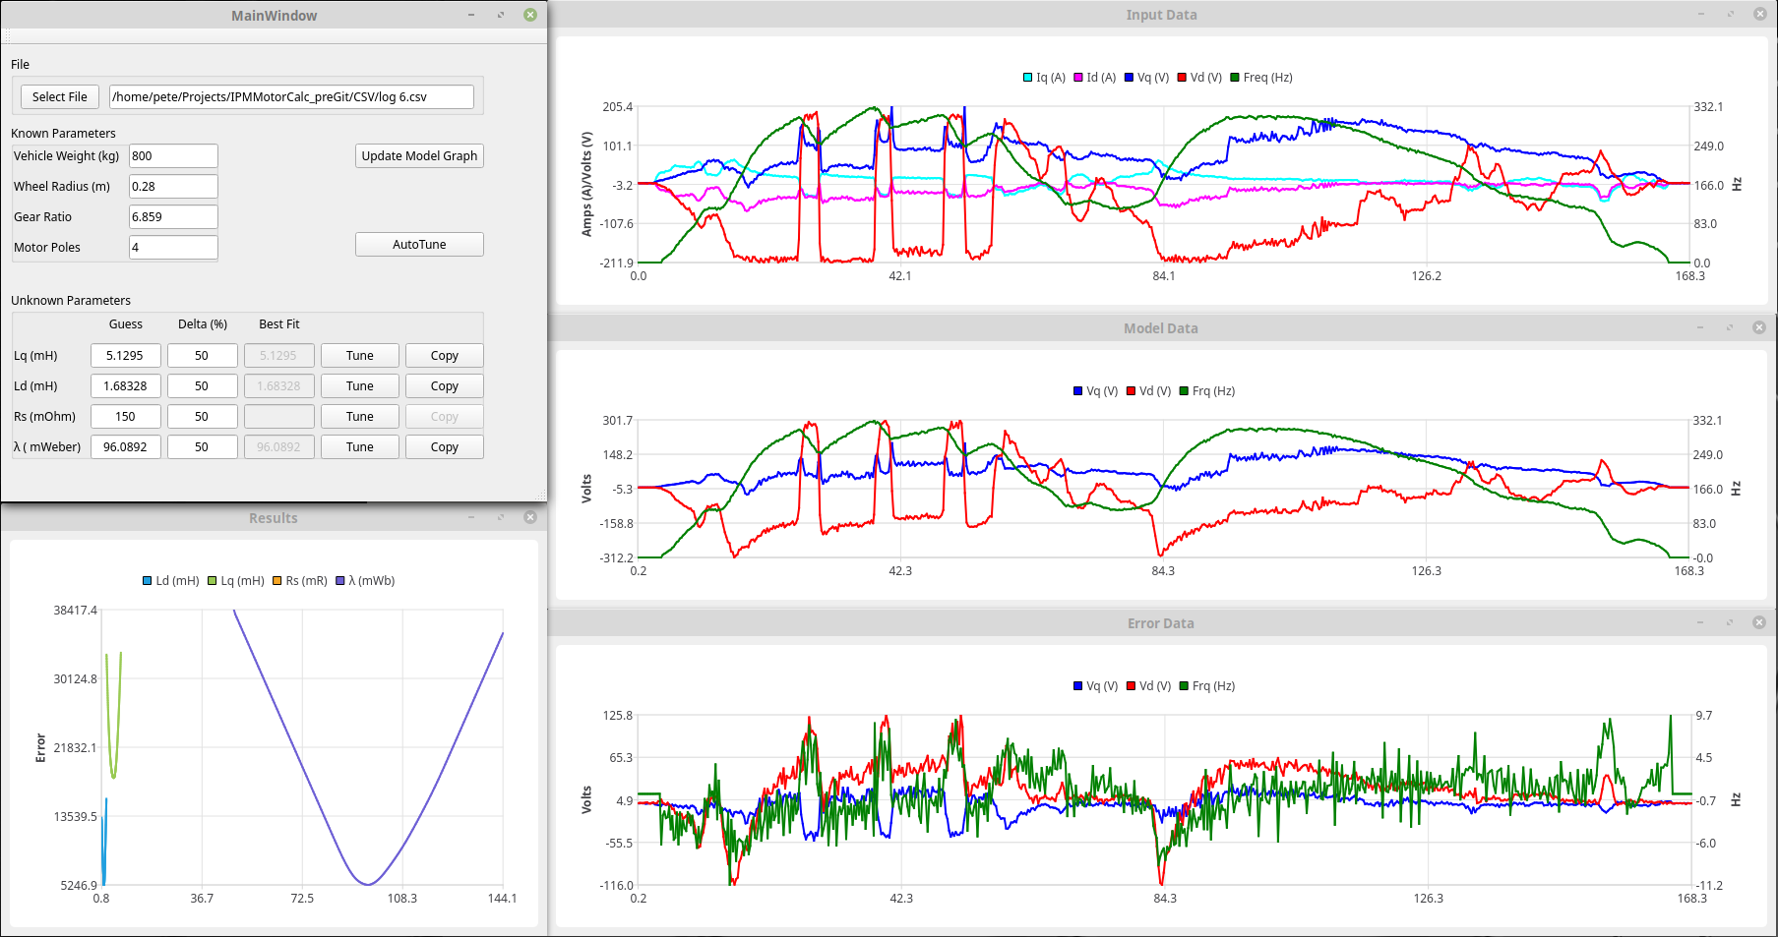Viewport: 1778px width, 937px height.
Task: Click Vd (V) legend marker in Model Data
Action: pyautogui.click(x=1132, y=391)
